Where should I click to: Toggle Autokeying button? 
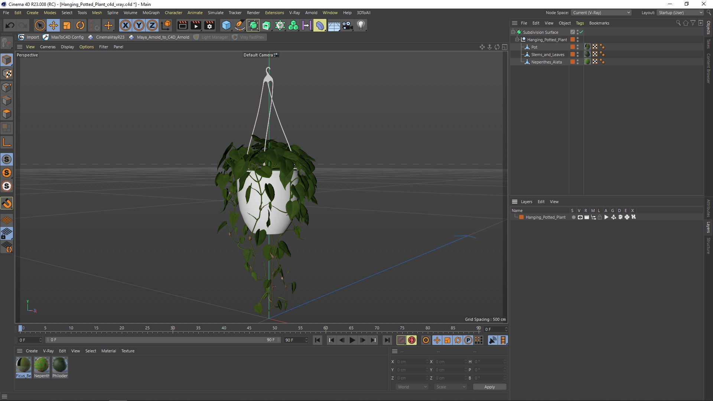412,340
